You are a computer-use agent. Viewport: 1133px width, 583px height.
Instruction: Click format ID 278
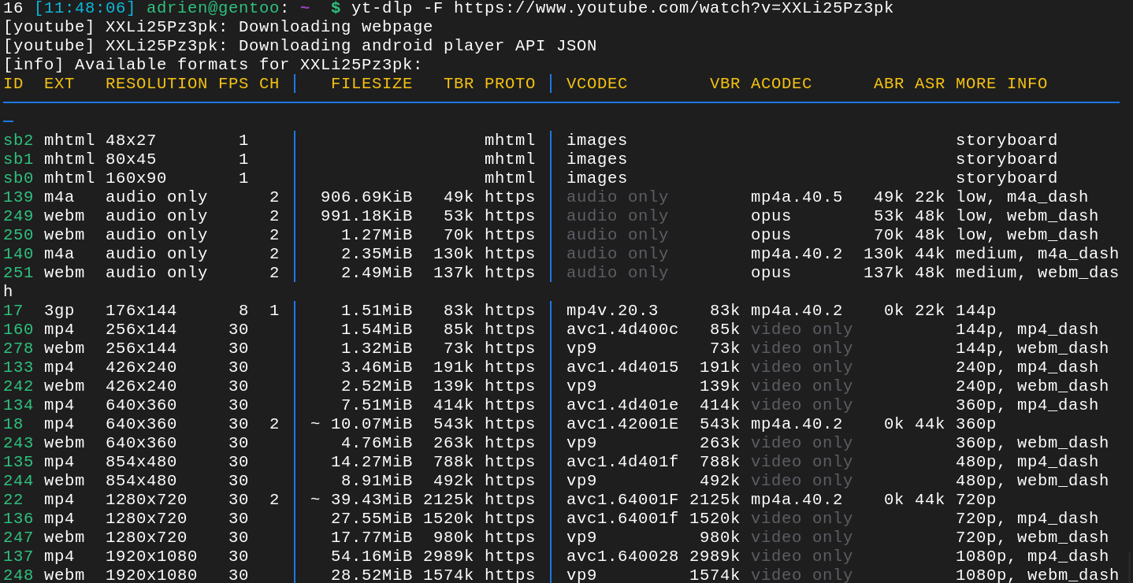point(18,348)
